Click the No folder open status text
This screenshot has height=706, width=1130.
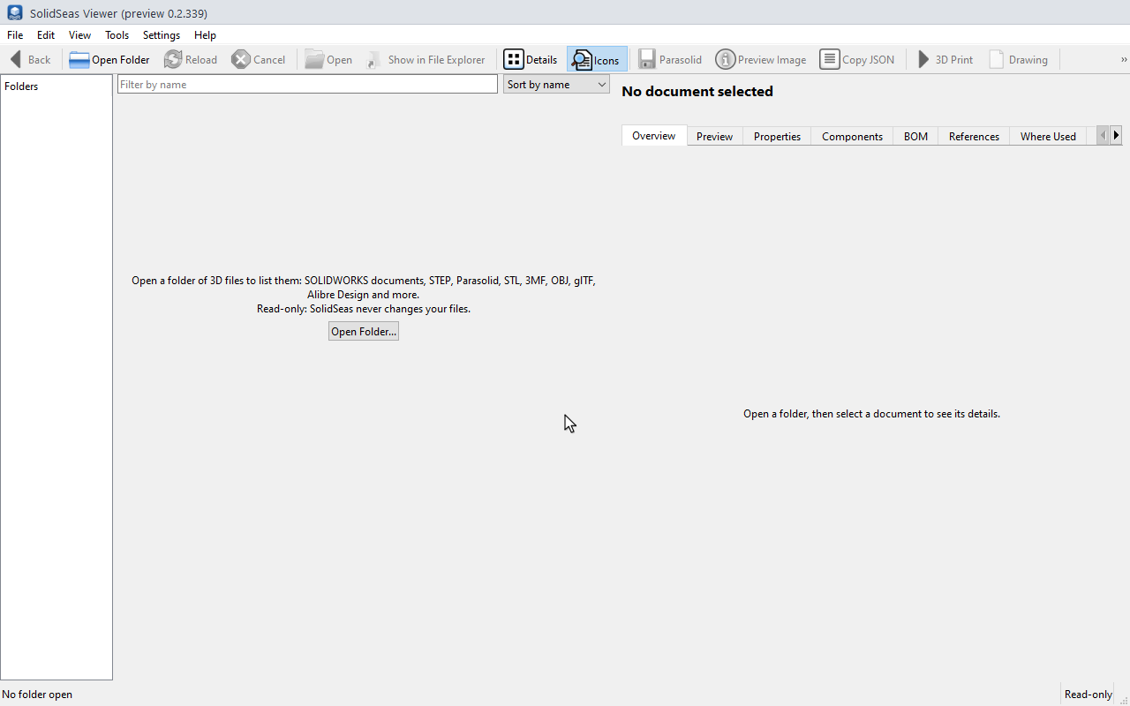37,695
